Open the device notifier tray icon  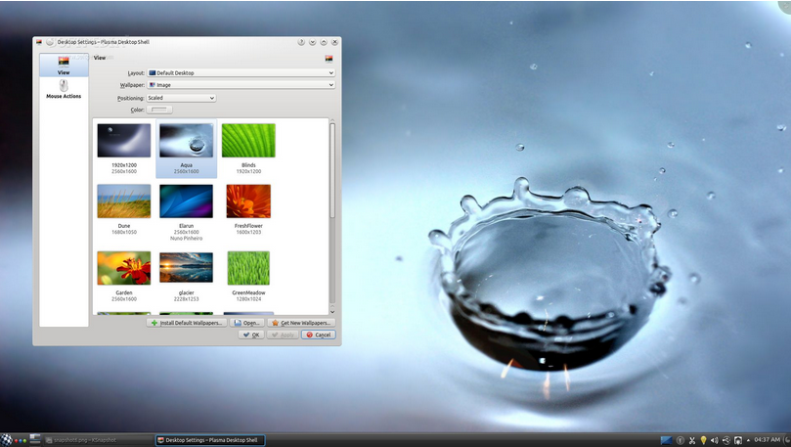pyautogui.click(x=738, y=440)
